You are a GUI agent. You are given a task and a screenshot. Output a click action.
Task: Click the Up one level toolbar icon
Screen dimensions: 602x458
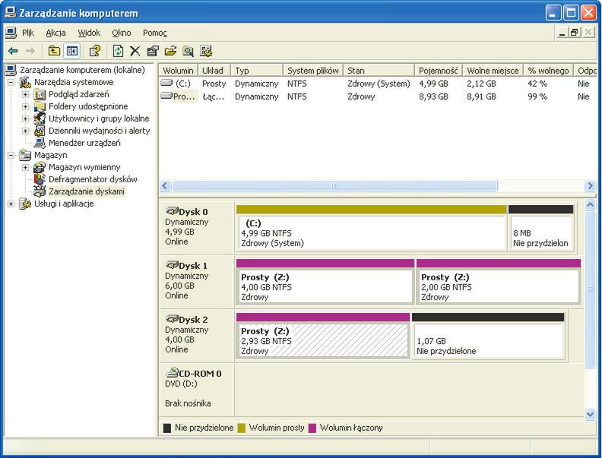[x=54, y=51]
